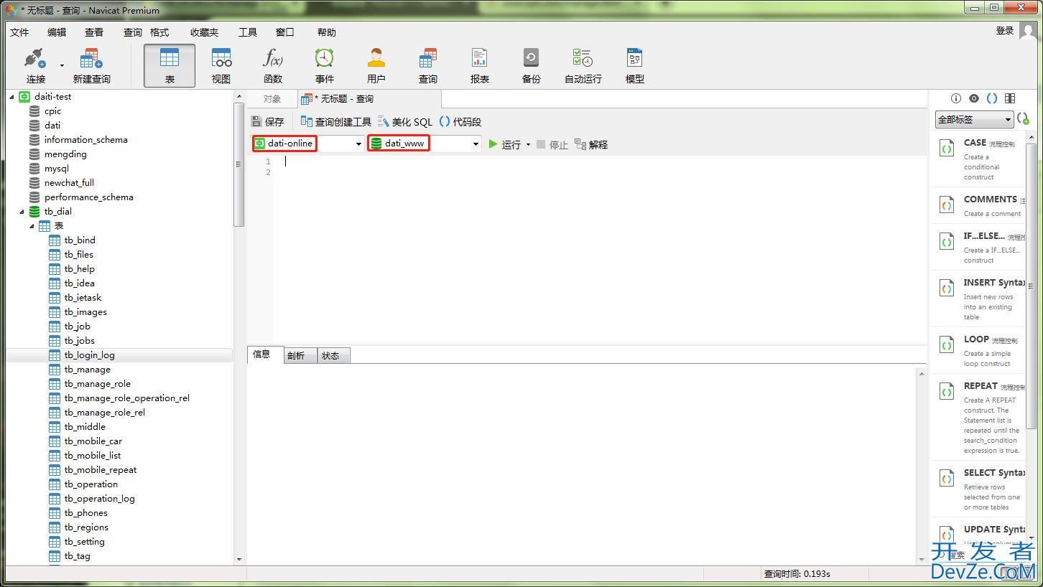Screen dimensions: 1043x587
Task: Open the 工具 tools menu
Action: (x=248, y=32)
